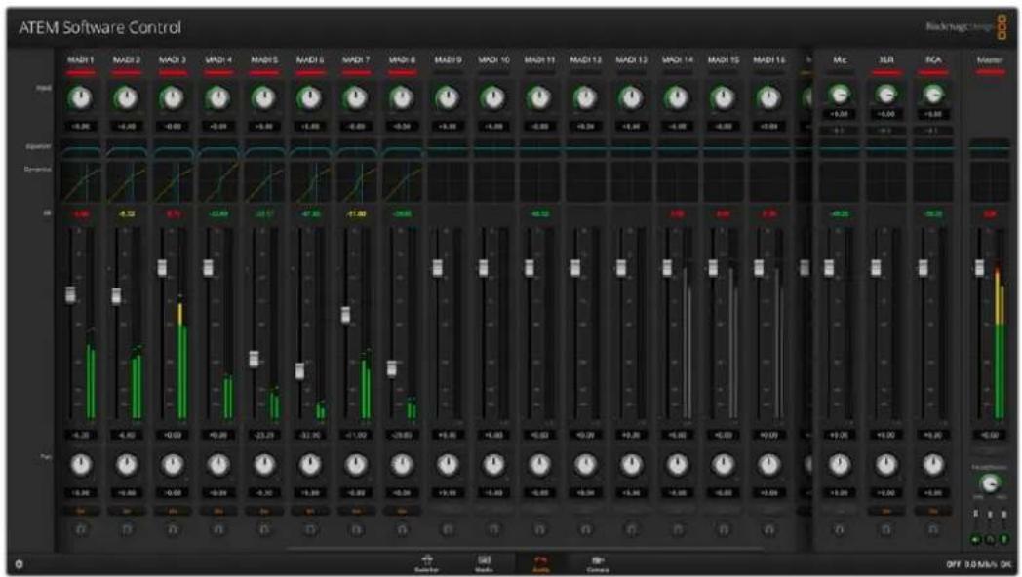
Task: Toggle the ON button for MADI 5
Action: (x=264, y=512)
